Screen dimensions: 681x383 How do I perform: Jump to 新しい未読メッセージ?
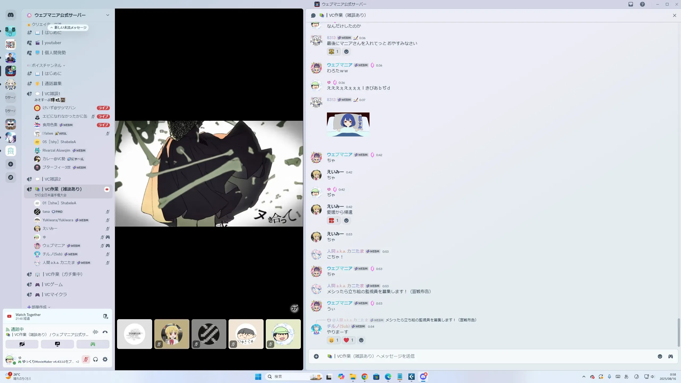click(x=68, y=27)
